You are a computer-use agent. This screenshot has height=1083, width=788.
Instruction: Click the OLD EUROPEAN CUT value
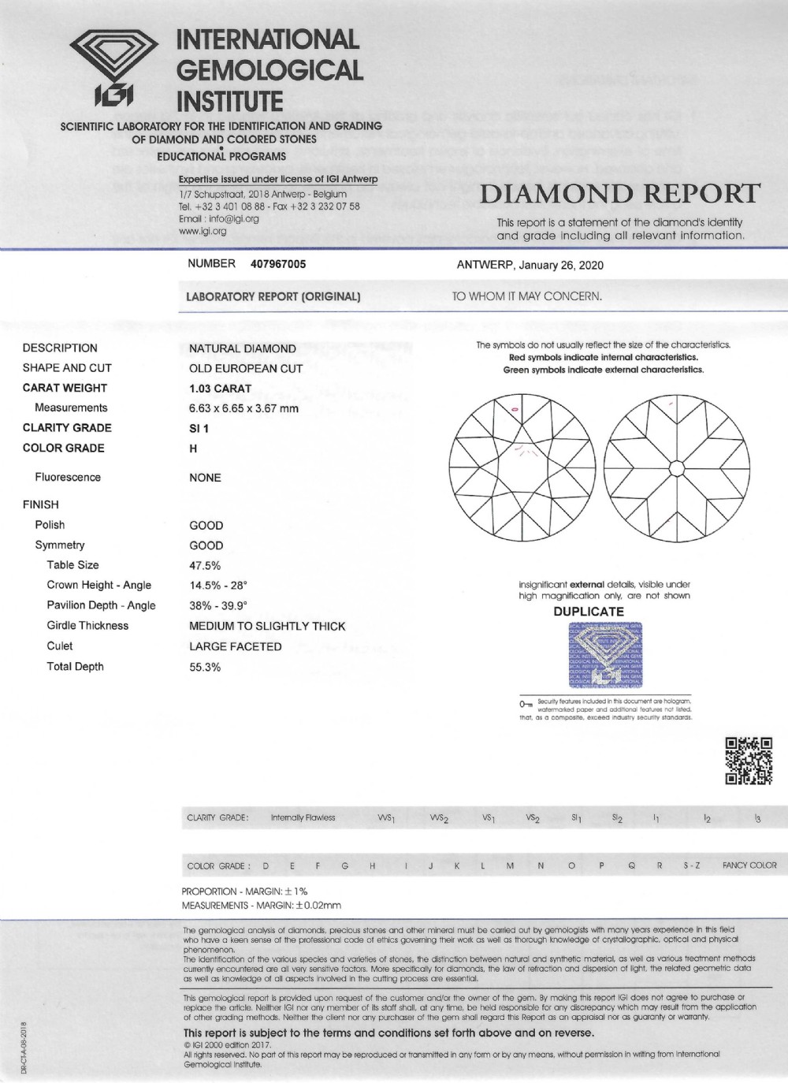(x=246, y=368)
